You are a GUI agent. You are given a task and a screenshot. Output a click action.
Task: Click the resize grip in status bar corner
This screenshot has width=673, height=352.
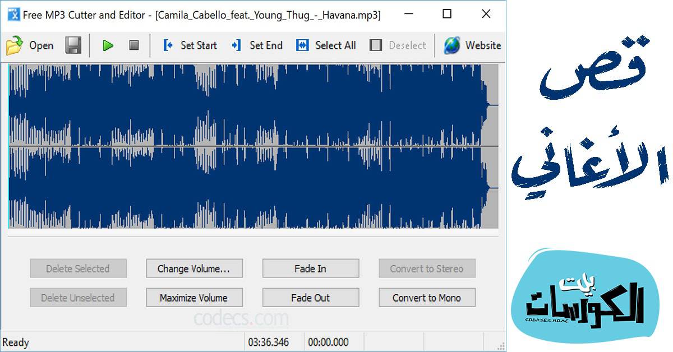coord(500,346)
